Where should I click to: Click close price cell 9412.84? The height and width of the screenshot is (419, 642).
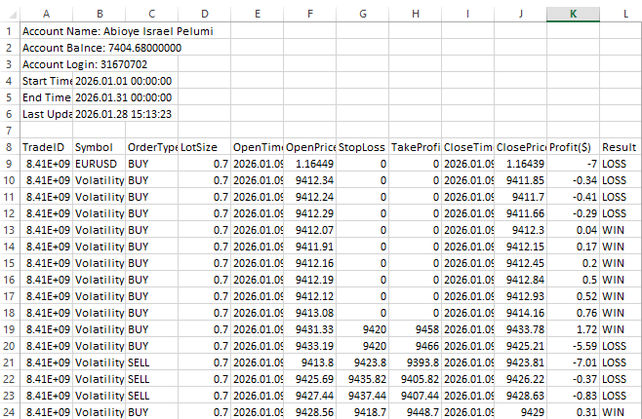click(520, 280)
